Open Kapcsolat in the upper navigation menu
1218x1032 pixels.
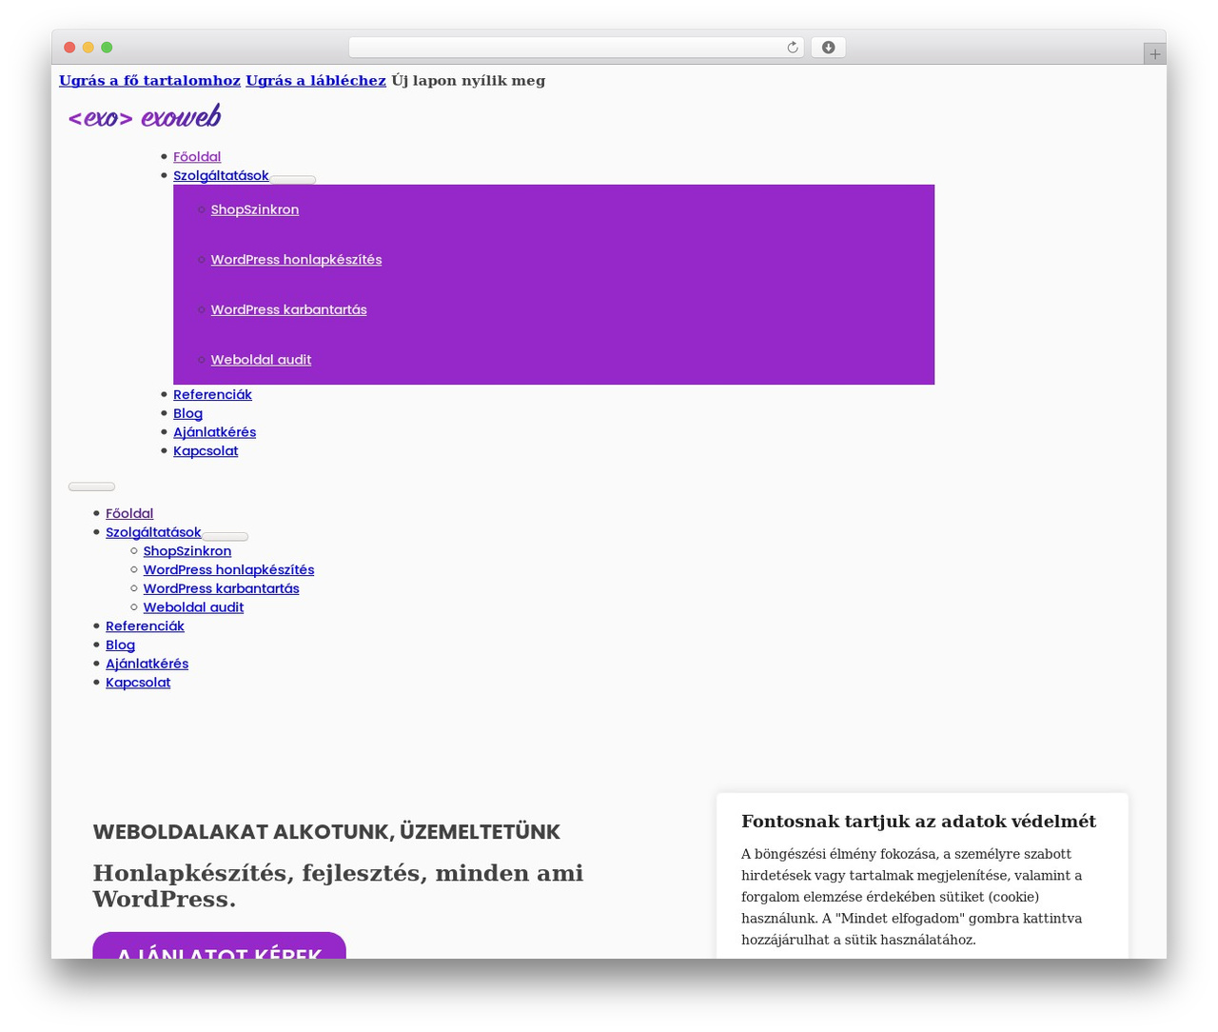point(206,451)
